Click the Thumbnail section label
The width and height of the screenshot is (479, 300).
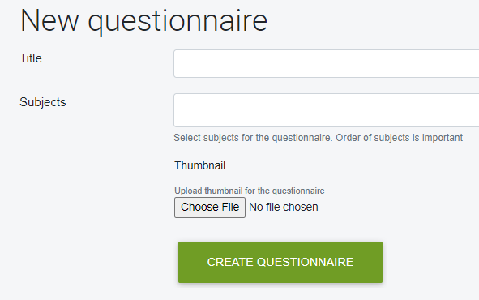(200, 166)
